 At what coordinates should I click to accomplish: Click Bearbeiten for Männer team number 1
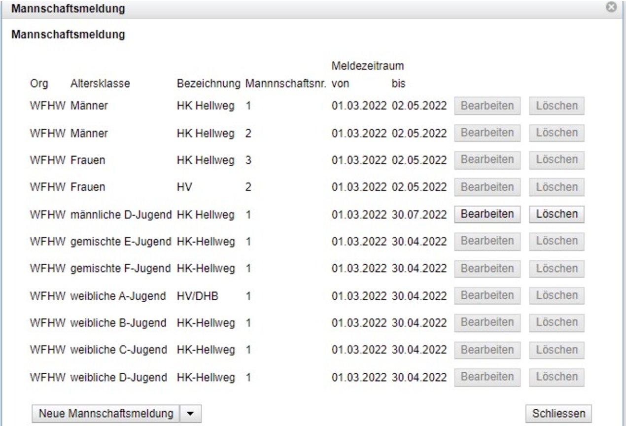coord(487,106)
